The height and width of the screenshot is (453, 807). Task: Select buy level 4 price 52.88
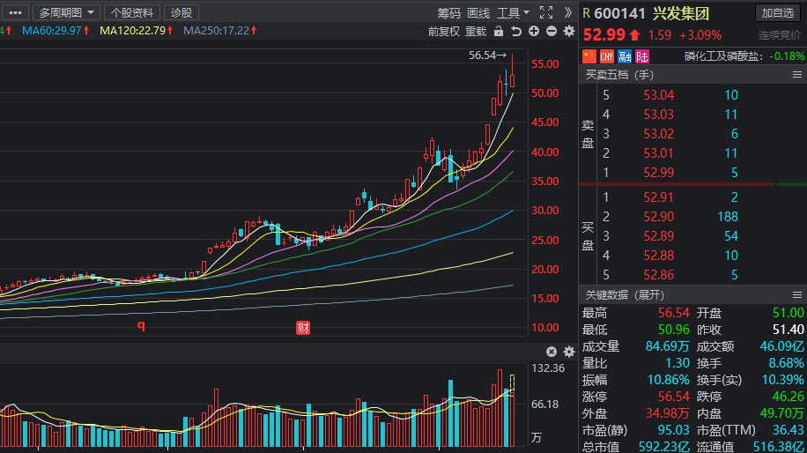point(658,256)
